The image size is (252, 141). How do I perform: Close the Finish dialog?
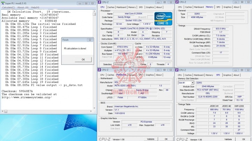click(90, 40)
